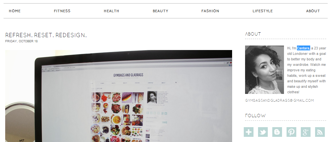
Task: Open the Lifestyle navigation item
Action: (x=263, y=11)
